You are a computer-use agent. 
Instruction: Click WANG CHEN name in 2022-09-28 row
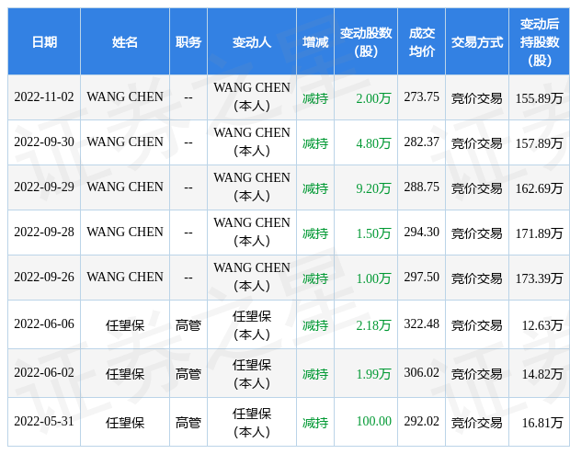(125, 233)
